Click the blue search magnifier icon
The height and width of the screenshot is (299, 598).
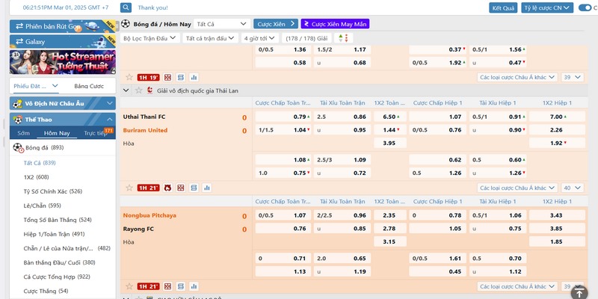126,7
